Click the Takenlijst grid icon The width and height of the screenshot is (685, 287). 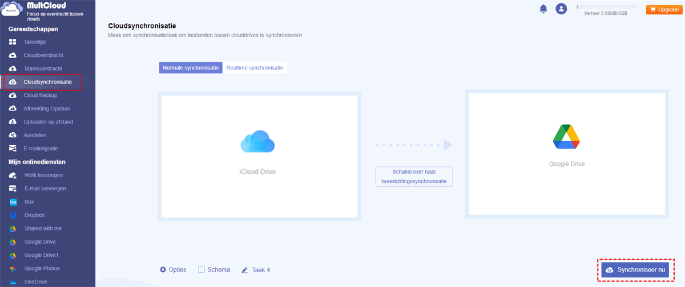pyautogui.click(x=13, y=42)
